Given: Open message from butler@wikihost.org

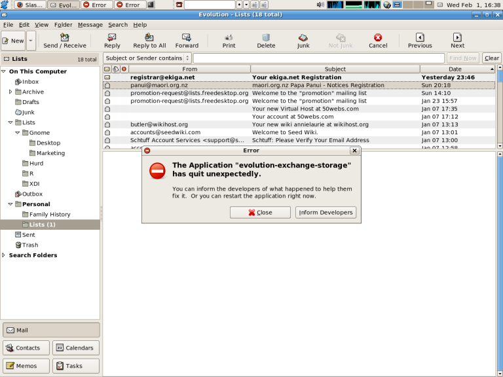Looking at the screenshot, I should 299,124.
